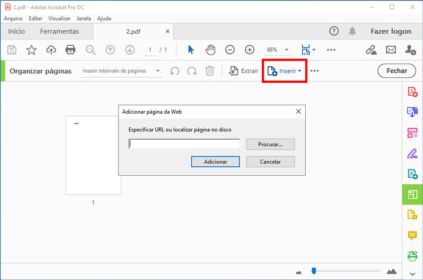Click the send by email envelope icon
The height and width of the screenshot is (280, 423).
pyautogui.click(x=391, y=50)
